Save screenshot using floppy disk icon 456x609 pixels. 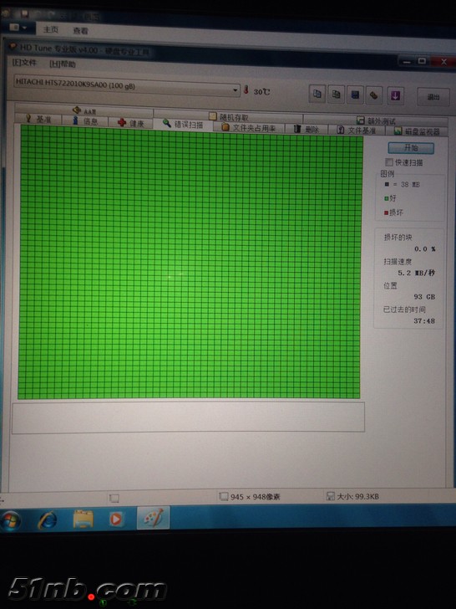tap(355, 95)
